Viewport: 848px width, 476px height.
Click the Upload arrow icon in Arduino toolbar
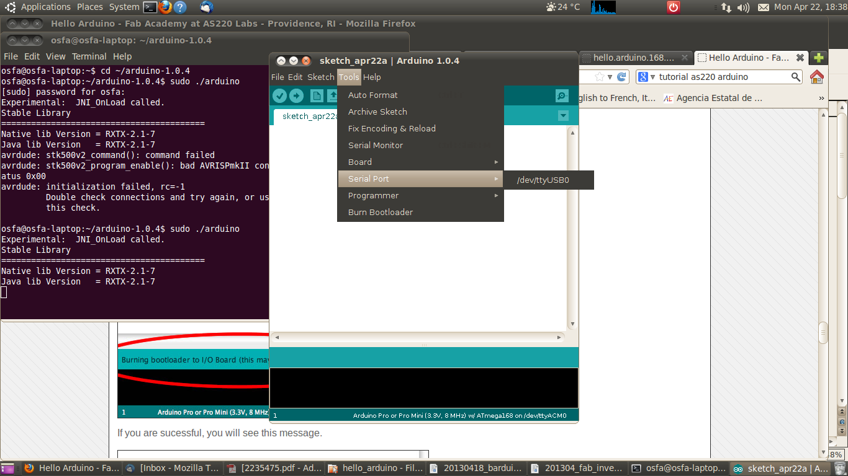(x=296, y=95)
